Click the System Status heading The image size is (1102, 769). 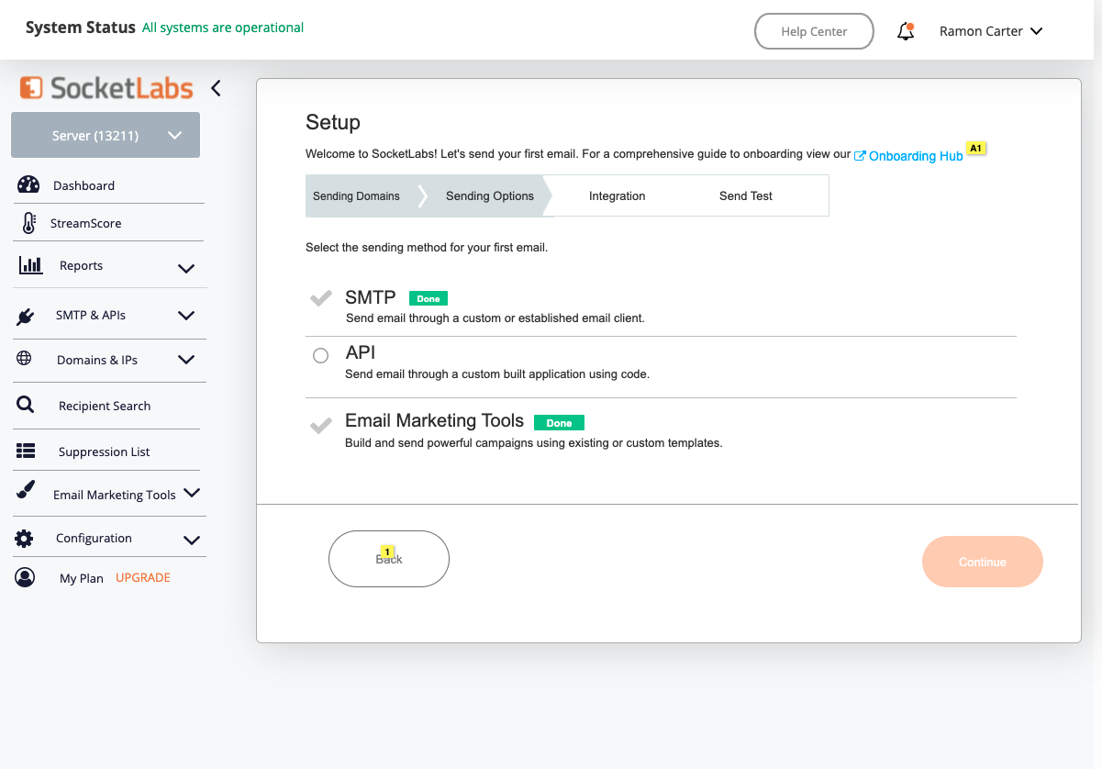pyautogui.click(x=81, y=28)
